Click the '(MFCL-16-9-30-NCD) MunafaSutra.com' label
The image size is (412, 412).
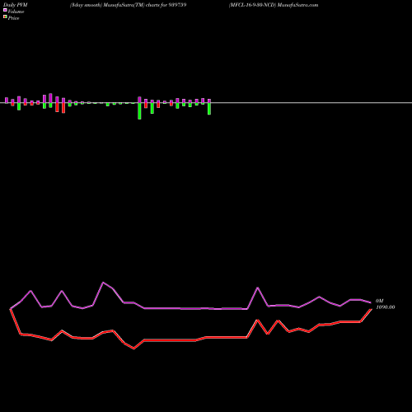(274, 5)
